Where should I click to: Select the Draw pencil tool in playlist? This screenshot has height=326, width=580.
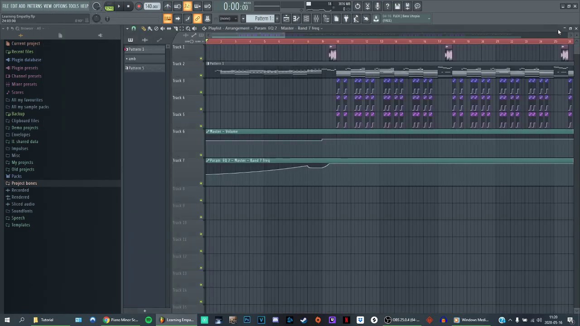(144, 28)
